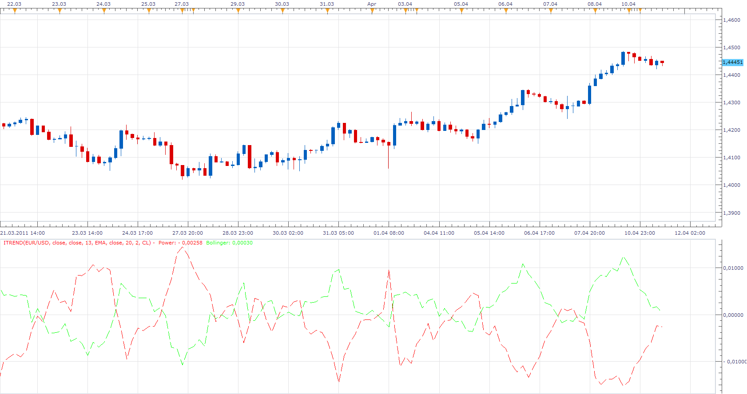The width and height of the screenshot is (747, 394).
Task: Click the 01.04 08:00 time axis label
Action: (x=389, y=233)
